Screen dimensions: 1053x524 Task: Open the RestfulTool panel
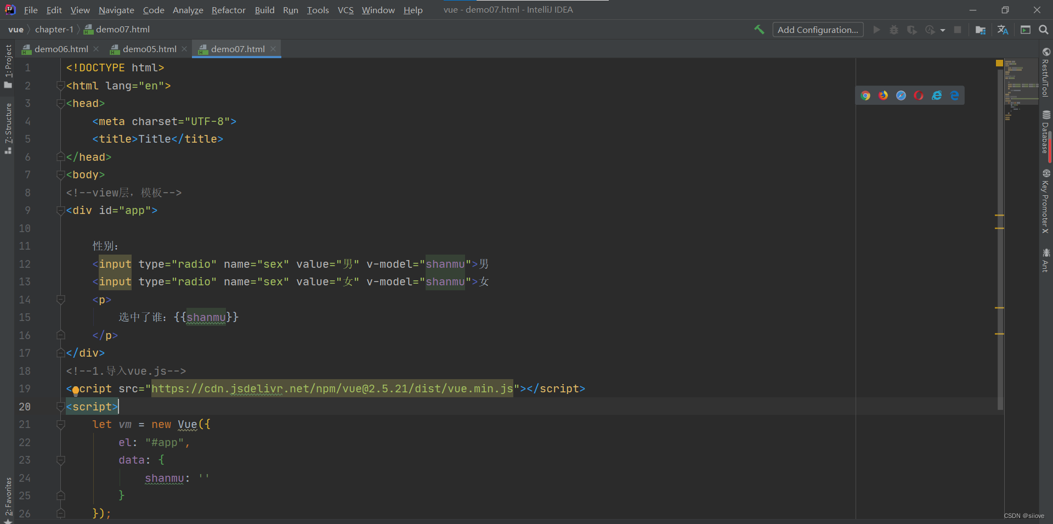(x=1046, y=77)
